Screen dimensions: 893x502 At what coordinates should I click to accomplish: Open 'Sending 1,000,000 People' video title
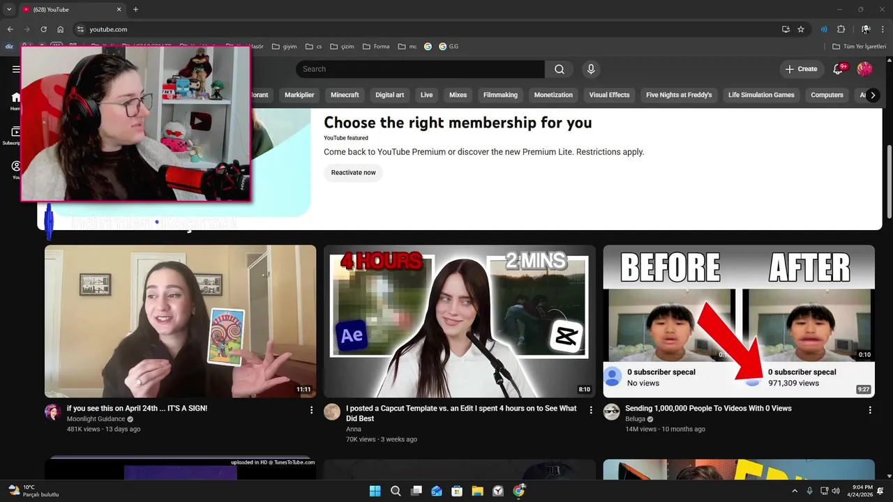[x=708, y=409]
